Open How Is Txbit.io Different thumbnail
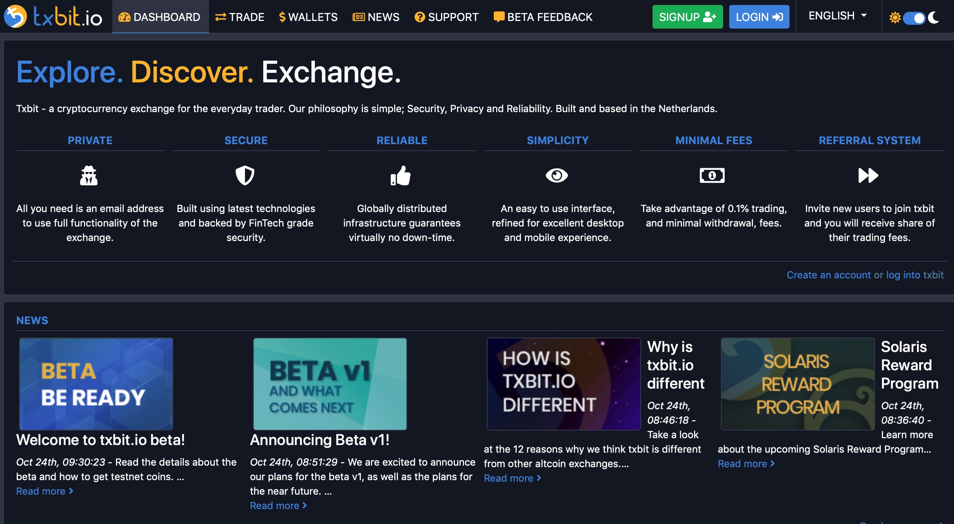 564,384
